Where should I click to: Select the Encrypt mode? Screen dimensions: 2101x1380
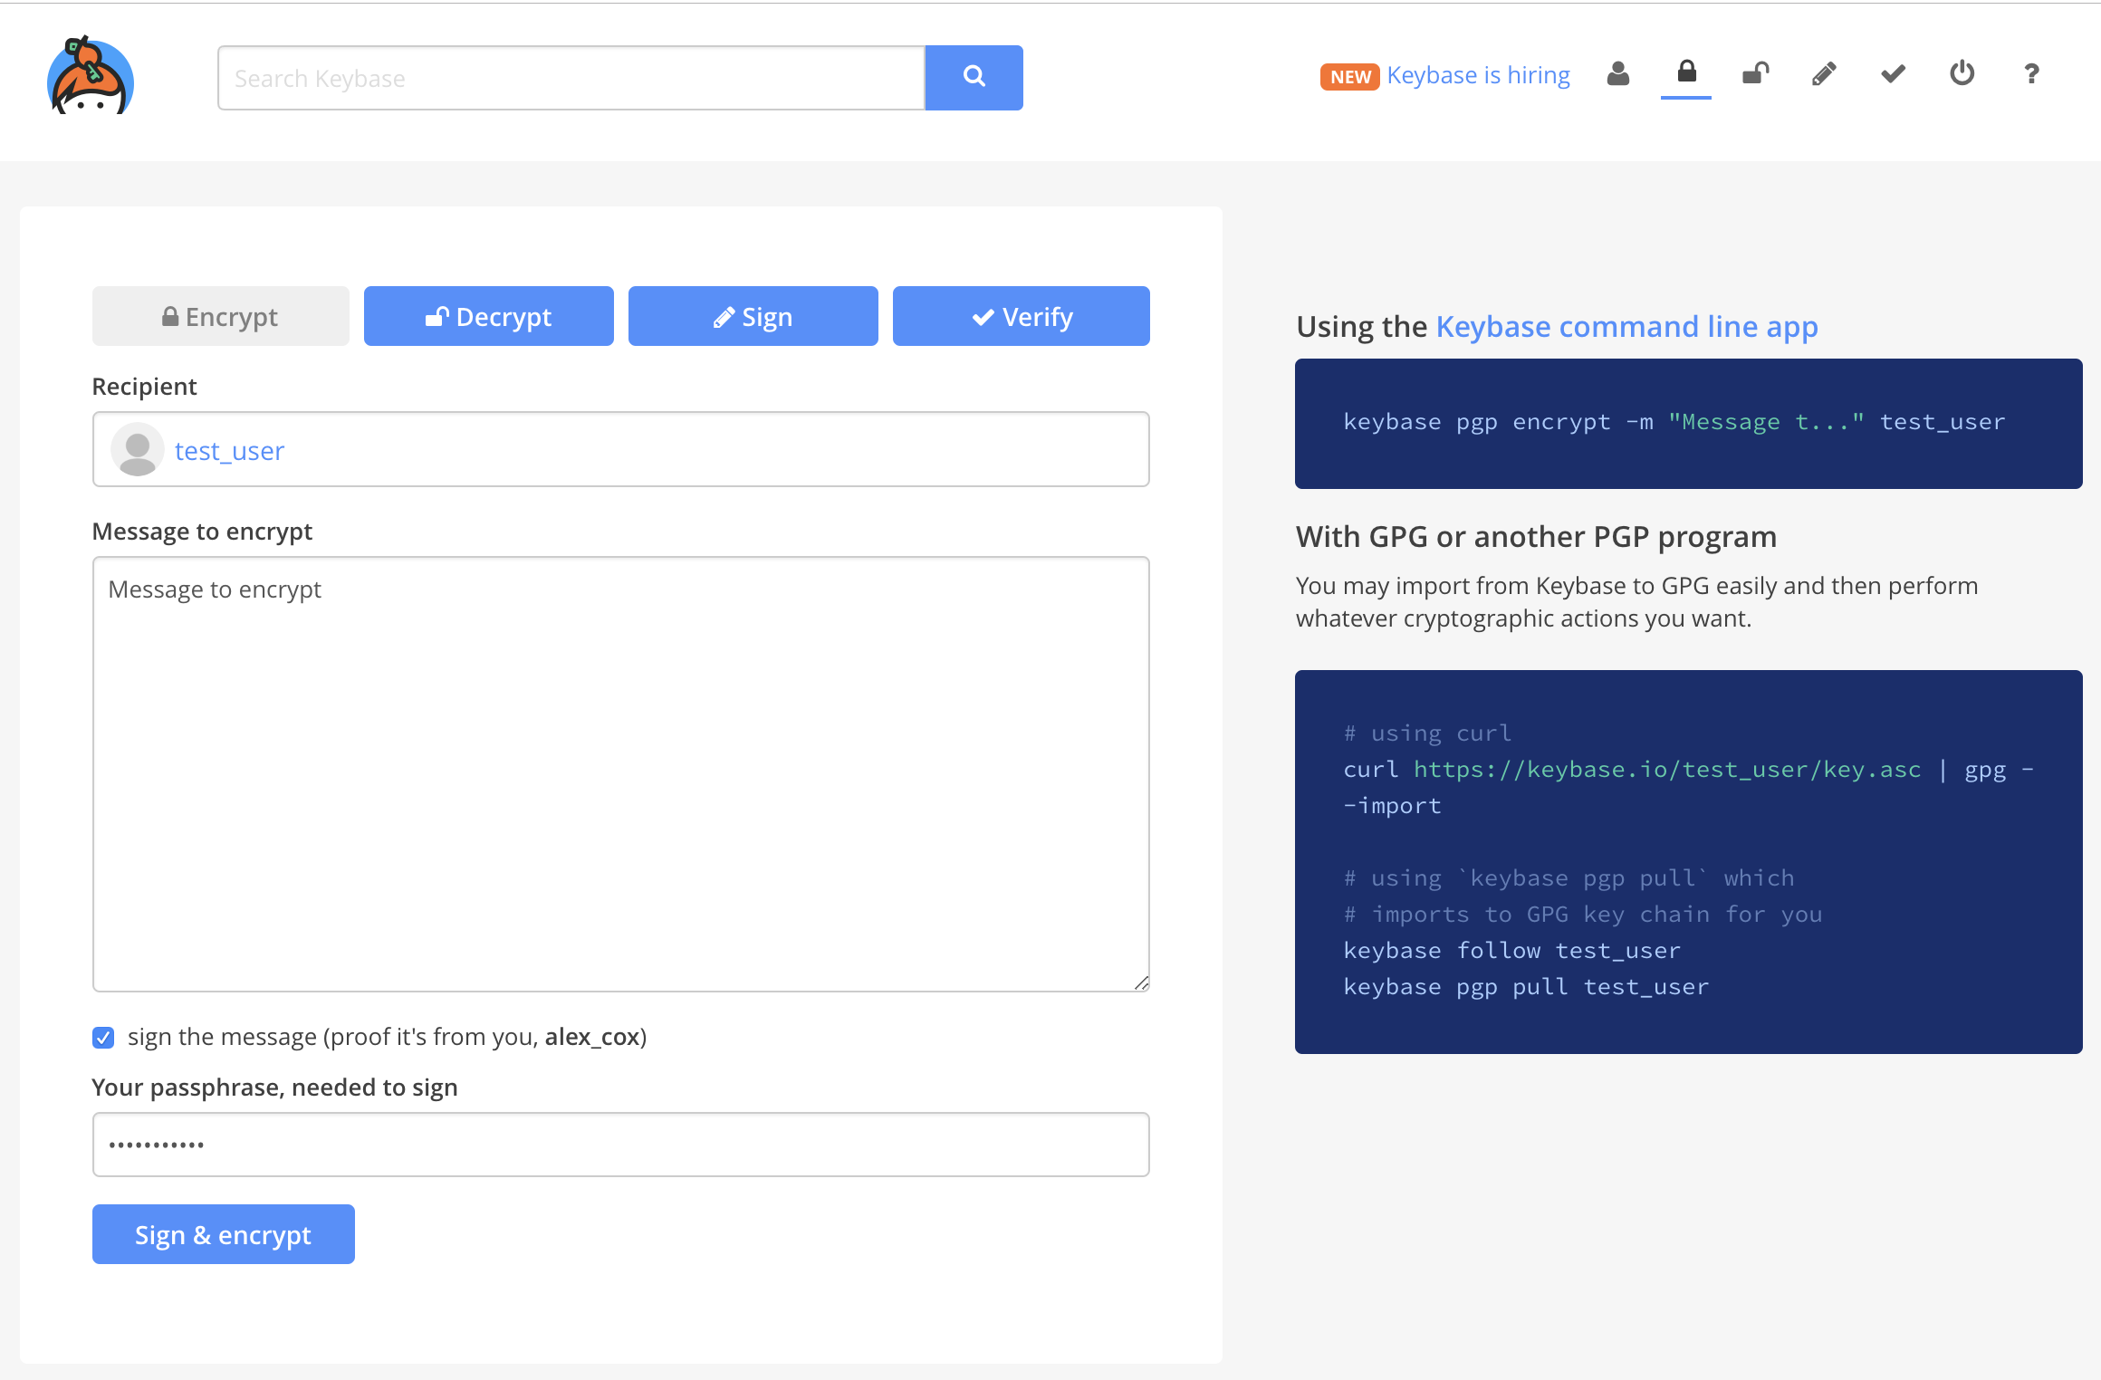(x=220, y=316)
